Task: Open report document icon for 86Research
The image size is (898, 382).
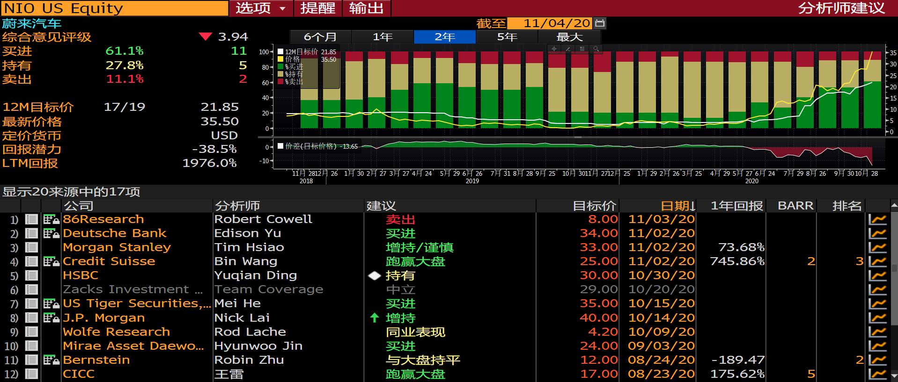Action: tap(31, 219)
